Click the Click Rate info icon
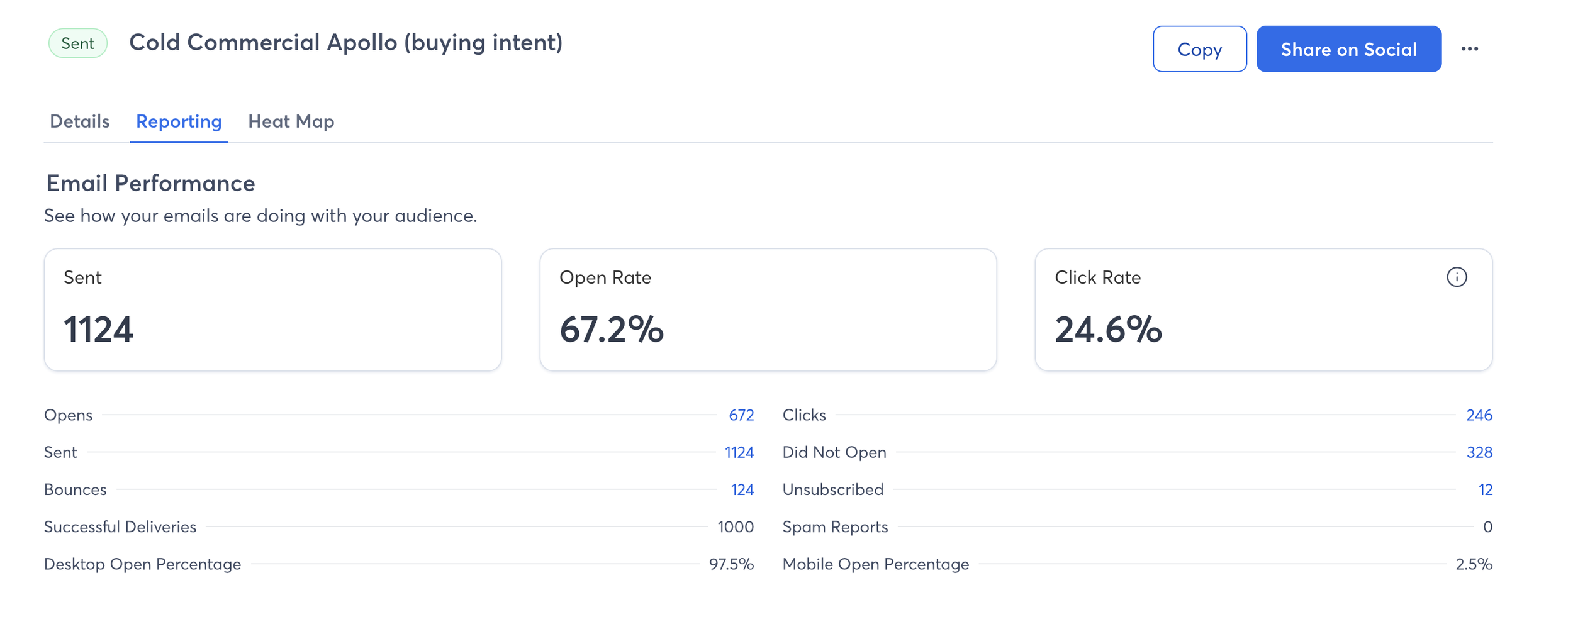Image resolution: width=1573 pixels, height=629 pixels. [1456, 277]
